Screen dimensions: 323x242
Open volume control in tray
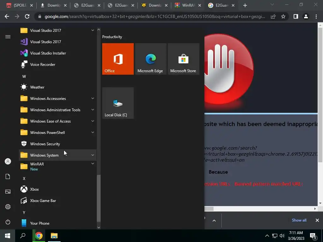[x=282, y=236]
